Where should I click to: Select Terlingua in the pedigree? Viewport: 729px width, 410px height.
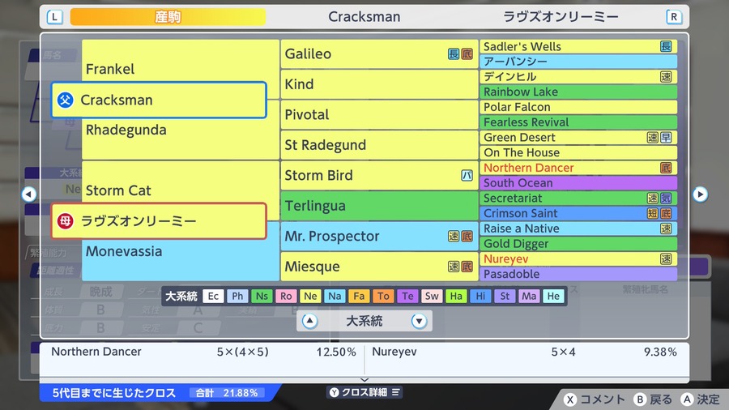(379, 206)
